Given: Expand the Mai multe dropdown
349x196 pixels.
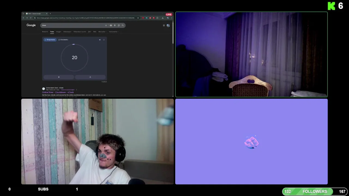Looking at the screenshot, I should point(102,32).
